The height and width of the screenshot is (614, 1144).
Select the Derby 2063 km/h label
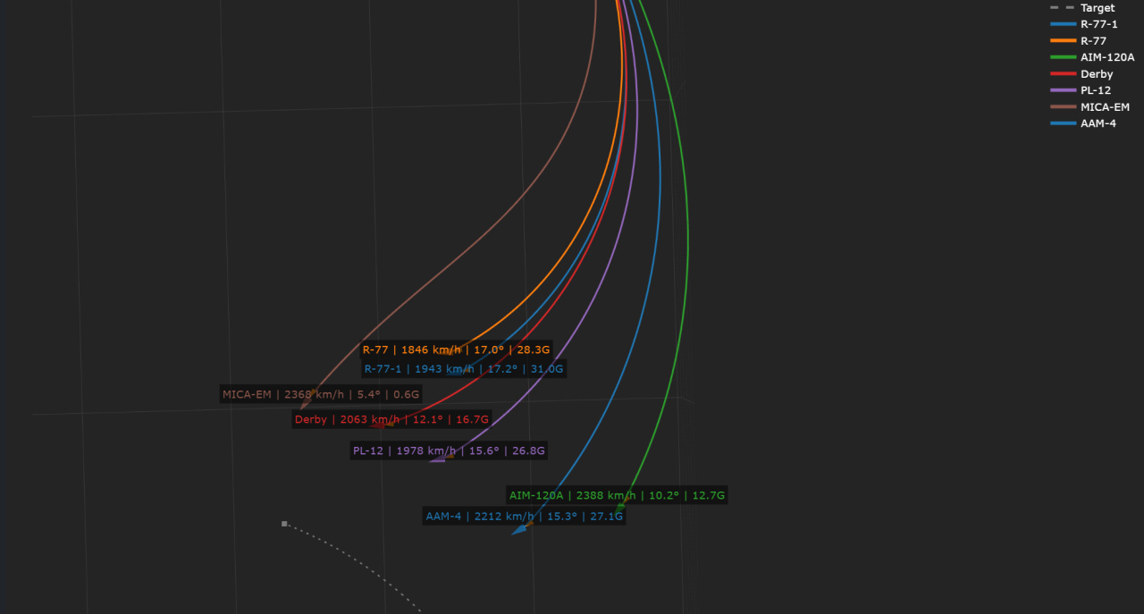tap(391, 419)
